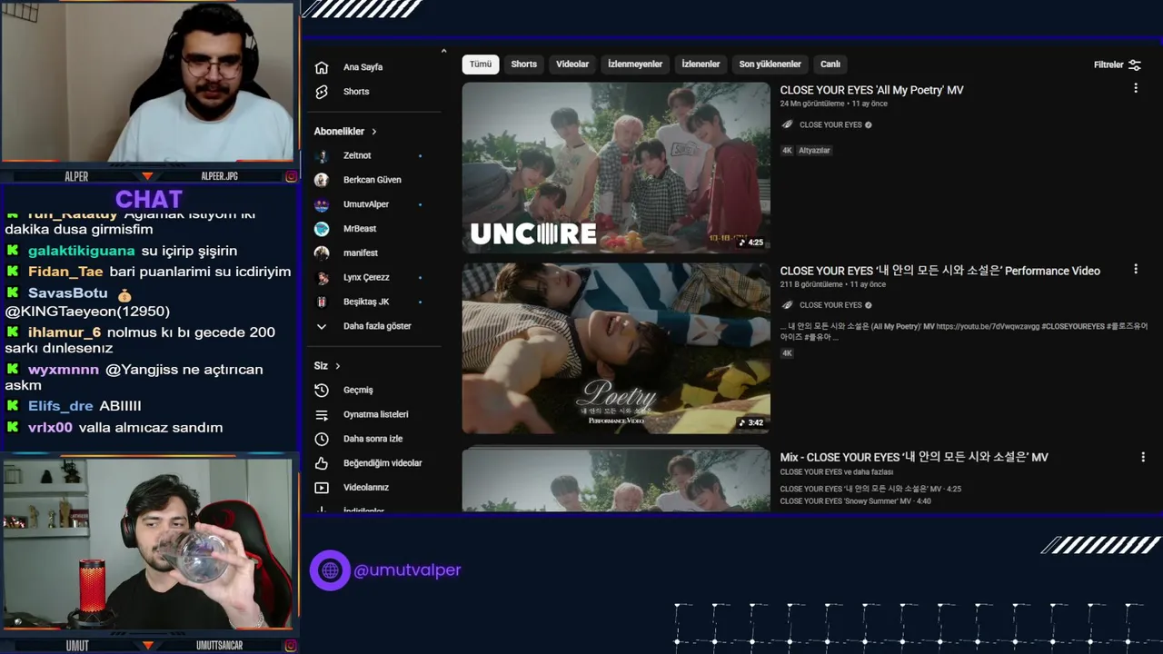Open Lynx Çerezz channel avatar
1163x654 pixels.
click(x=322, y=277)
